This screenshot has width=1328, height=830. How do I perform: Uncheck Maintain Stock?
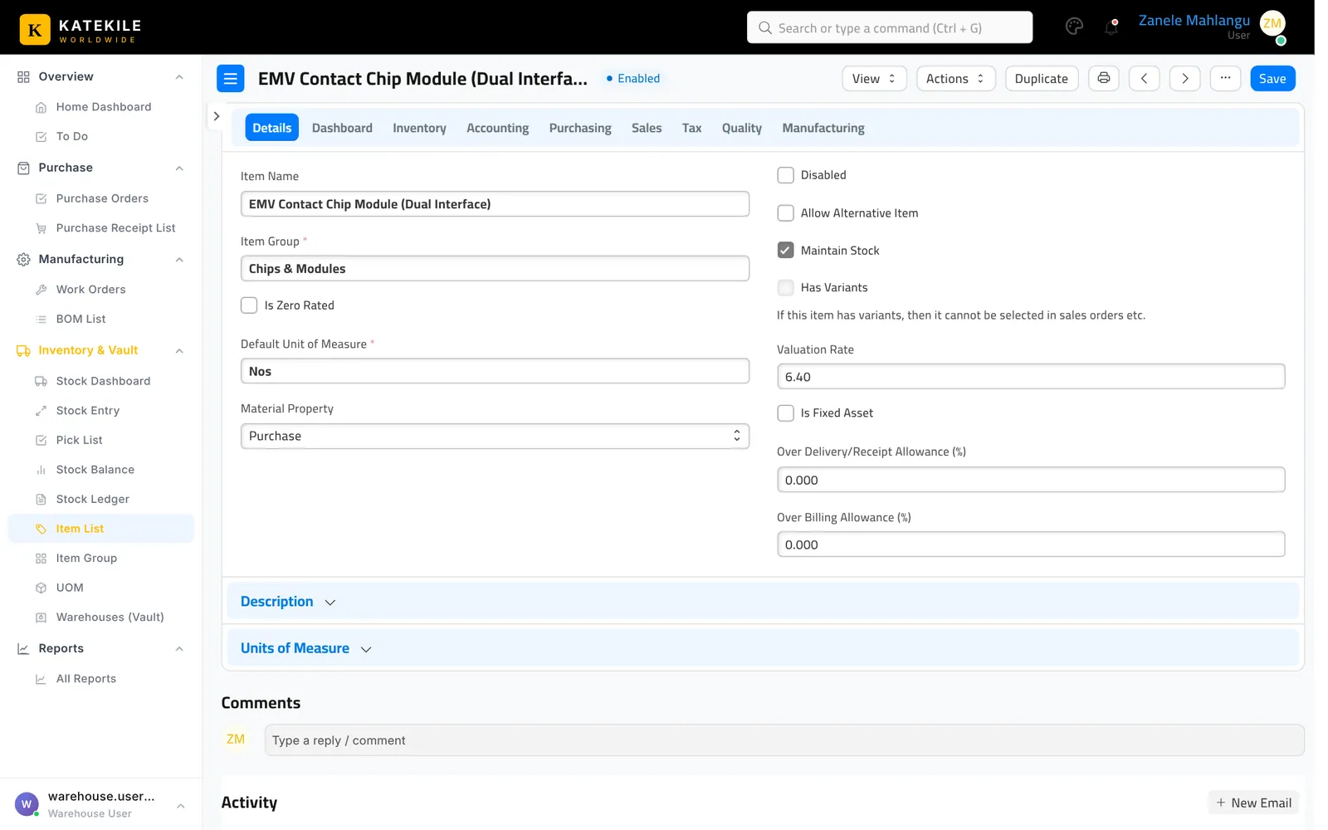[785, 250]
